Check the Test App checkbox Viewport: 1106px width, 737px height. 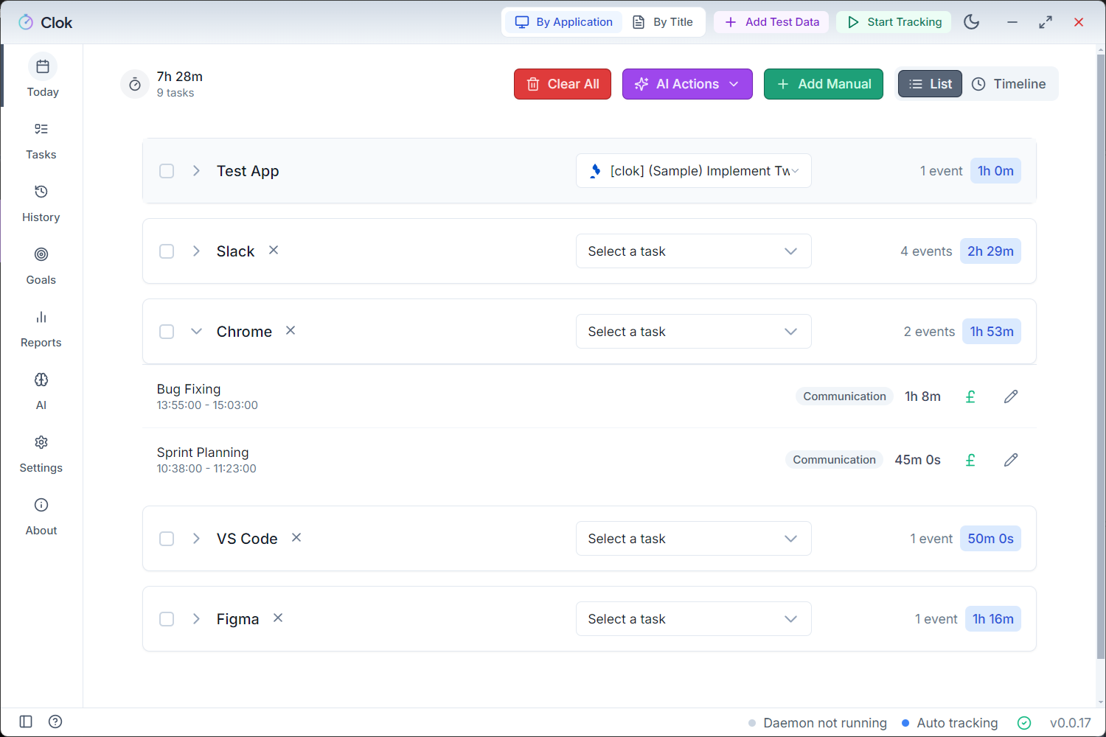pos(167,171)
